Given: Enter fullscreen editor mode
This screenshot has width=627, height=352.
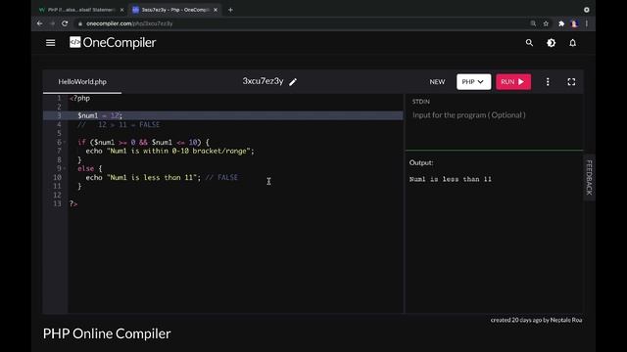Looking at the screenshot, I should tap(571, 82).
